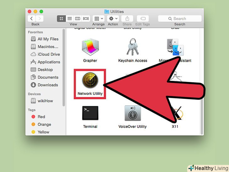Viewport: 229px width, 172px height.
Task: Click the Edit Tags button
Action: 143,19
